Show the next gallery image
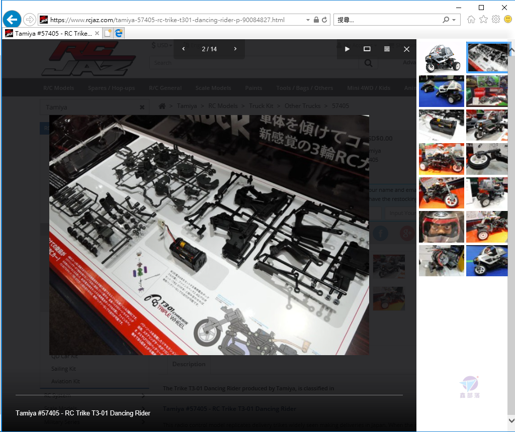This screenshot has height=432, width=515. click(x=235, y=49)
